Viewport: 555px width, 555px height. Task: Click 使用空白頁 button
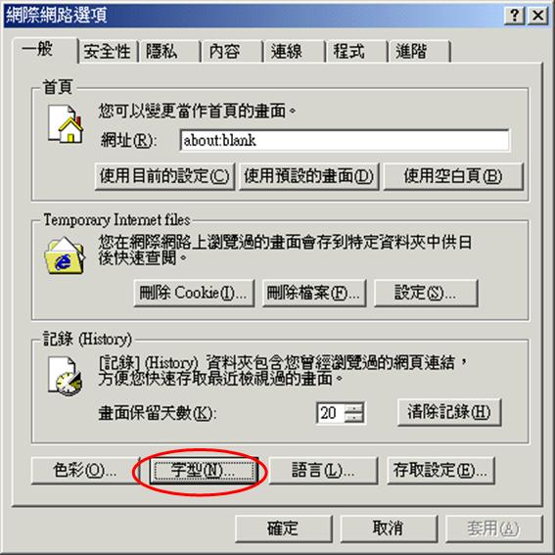453,176
